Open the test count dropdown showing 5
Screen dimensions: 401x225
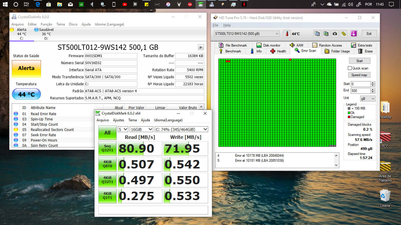[123, 129]
